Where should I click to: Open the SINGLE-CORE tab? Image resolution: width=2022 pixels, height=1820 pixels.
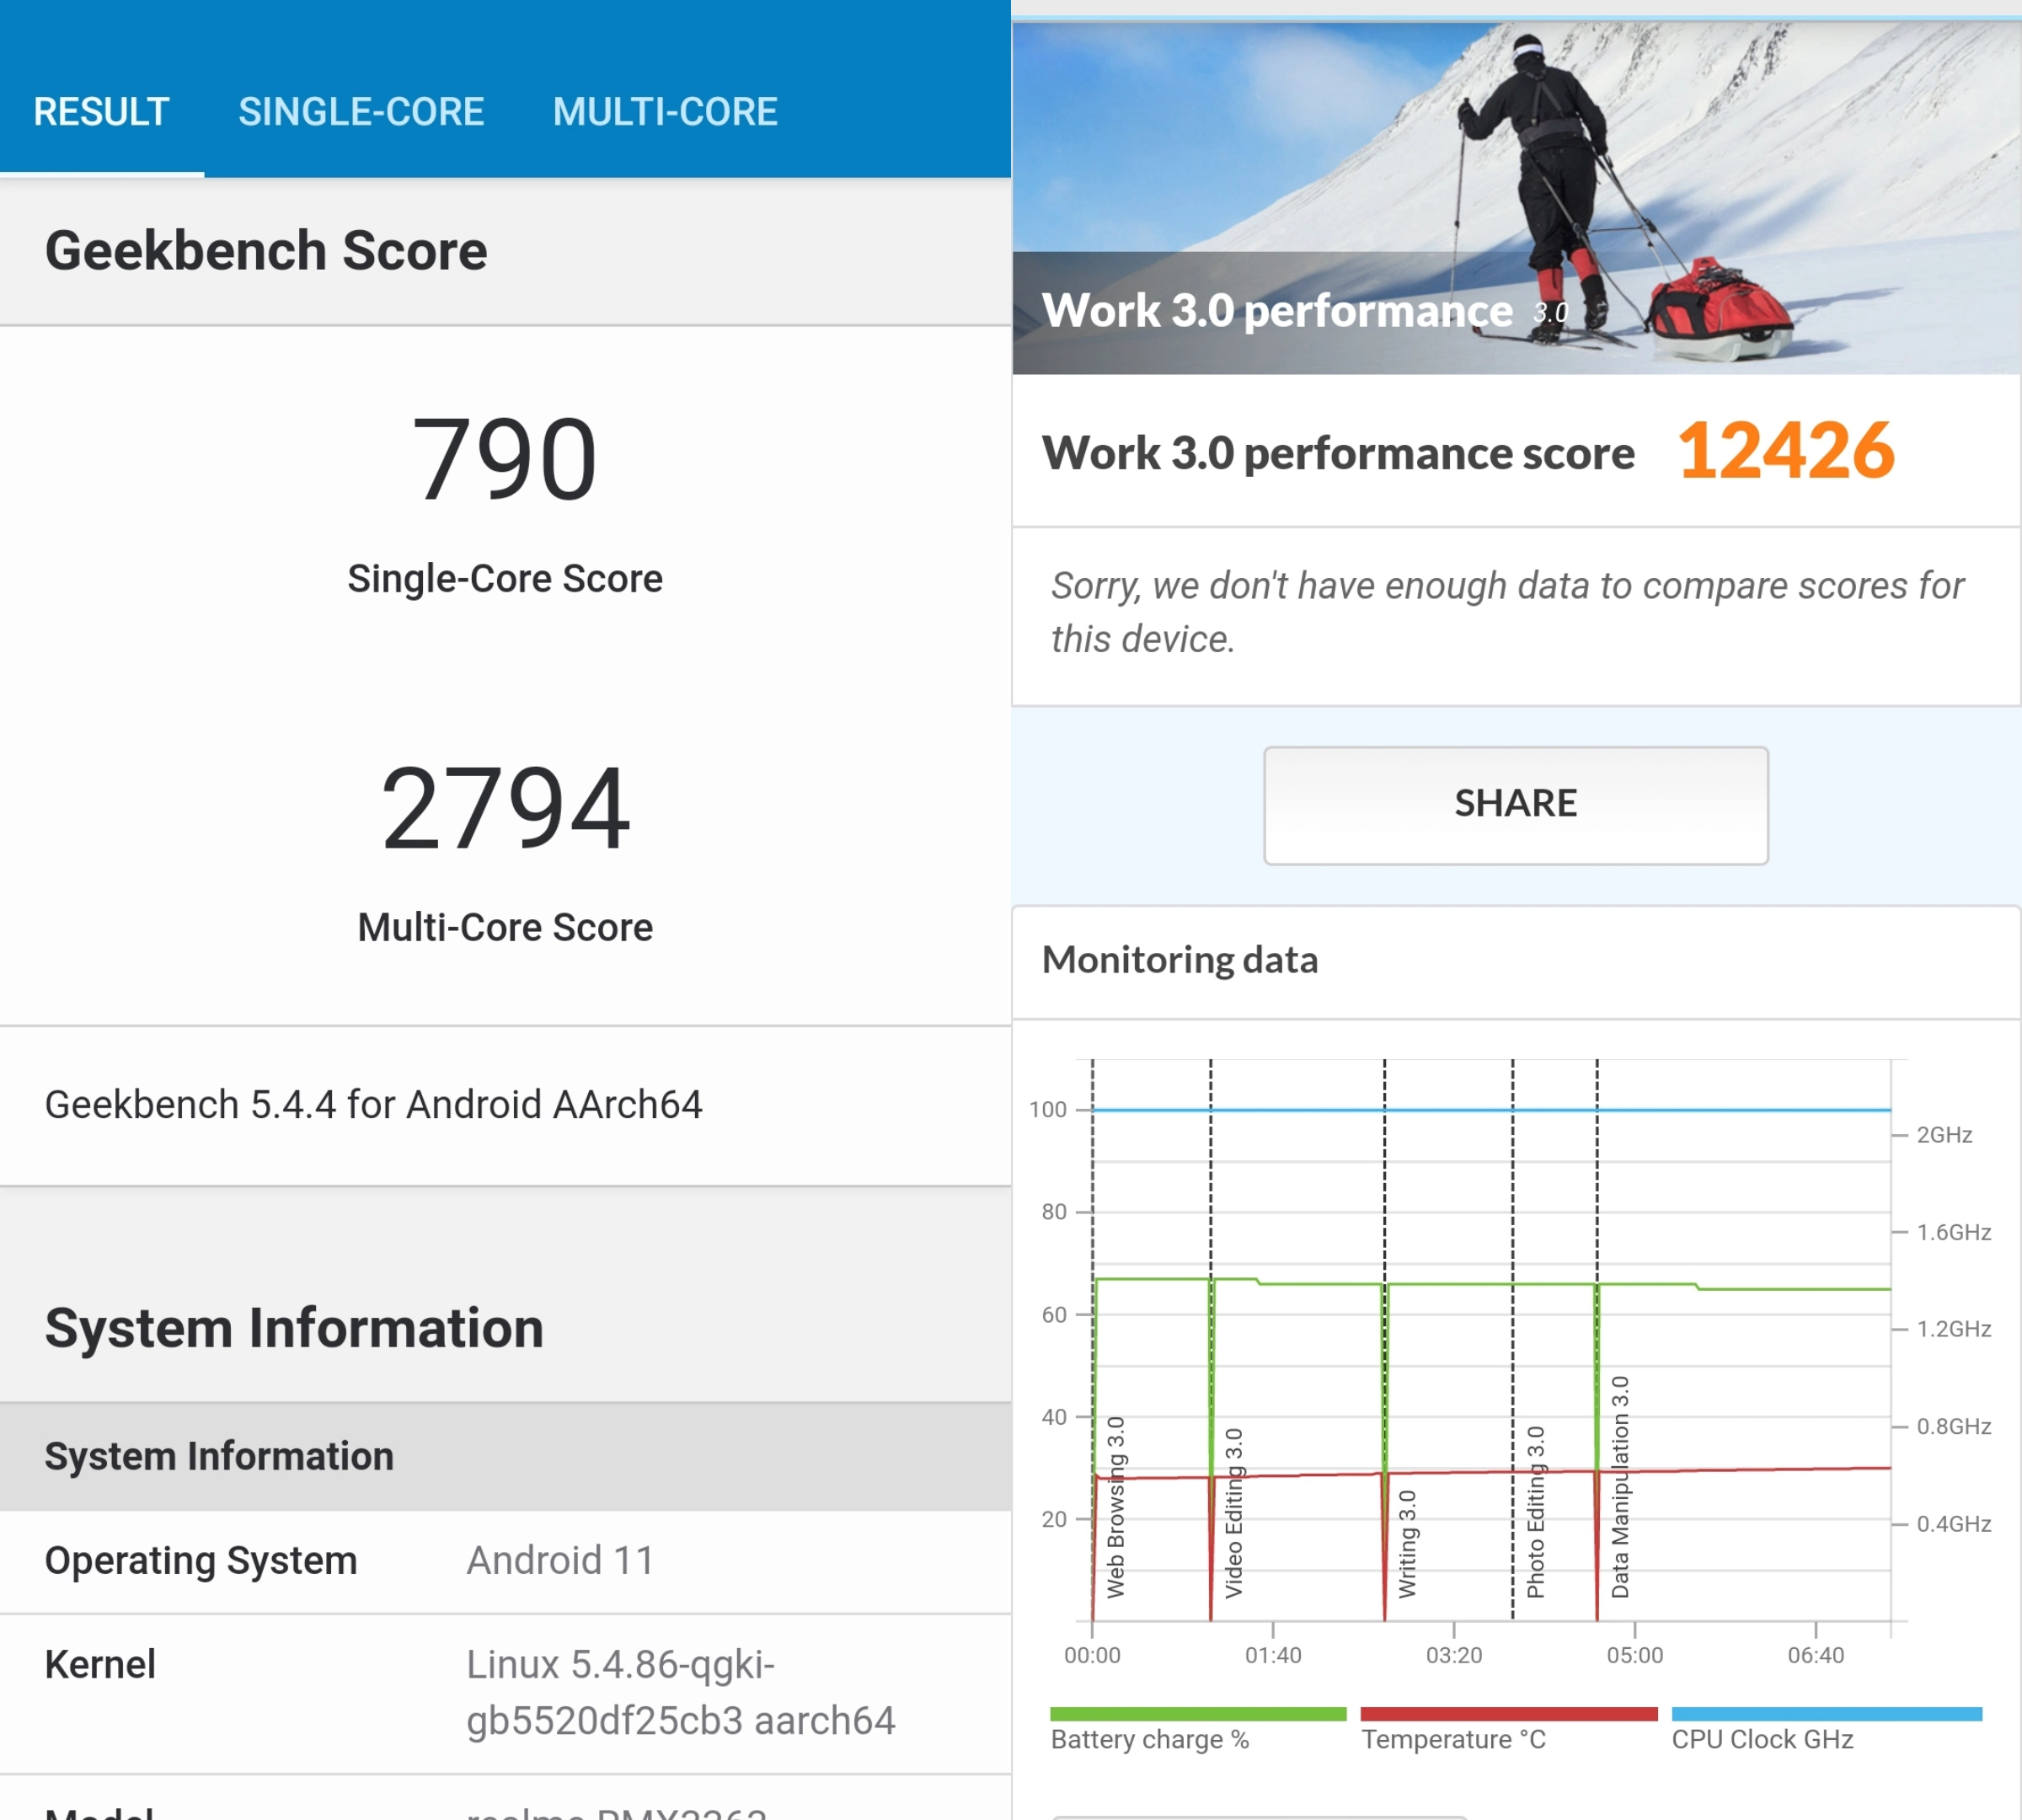tap(361, 111)
